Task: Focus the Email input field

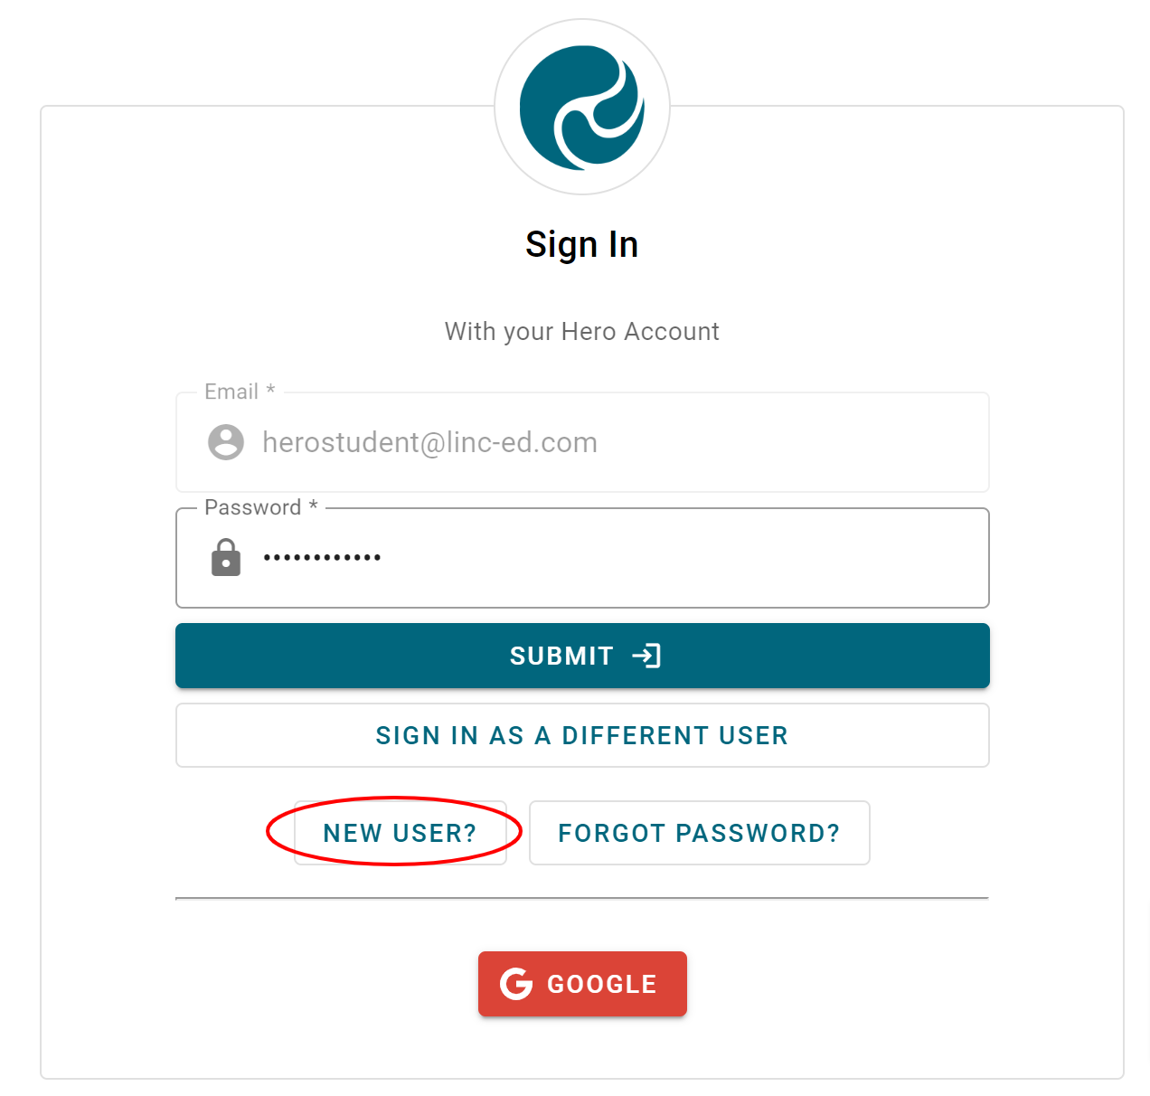Action: [615, 442]
